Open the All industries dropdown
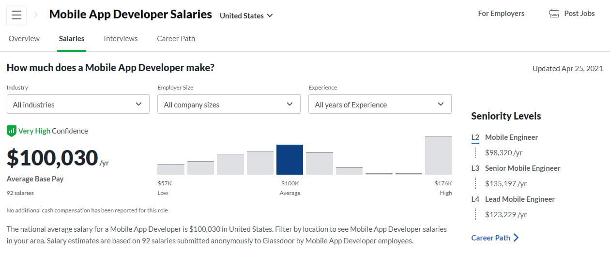610x254 pixels. [78, 104]
